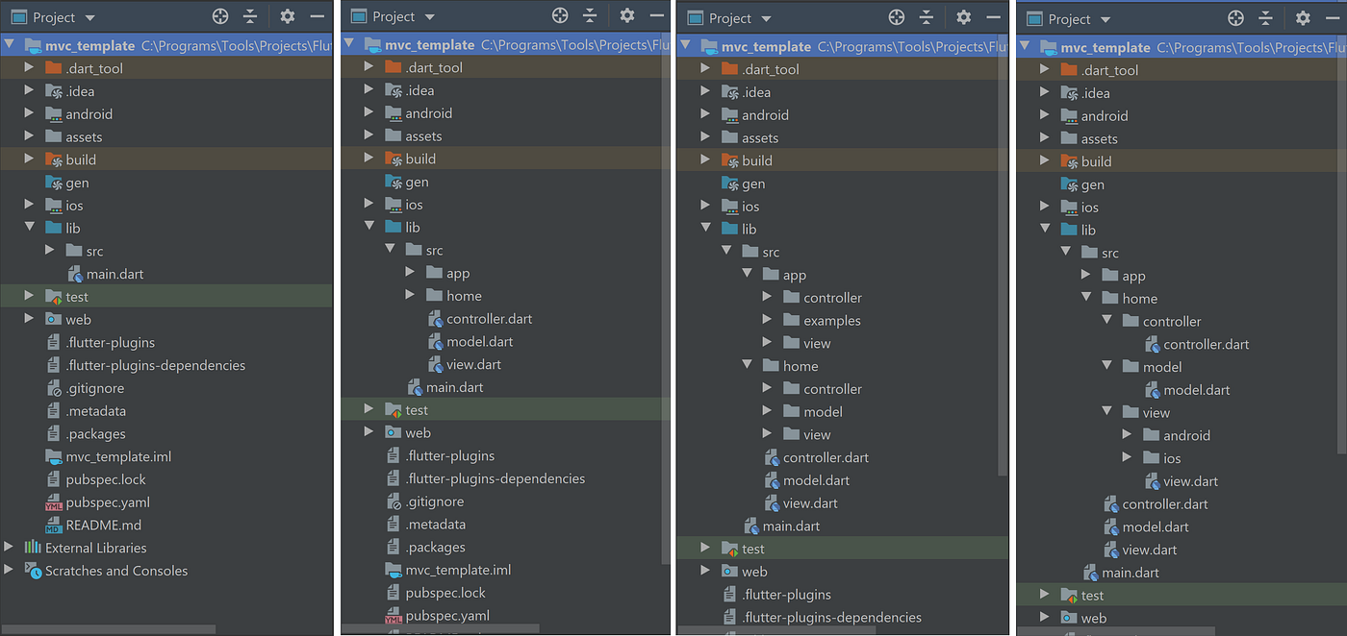
Task: Open the settings gear in the second panel
Action: pyautogui.click(x=627, y=15)
